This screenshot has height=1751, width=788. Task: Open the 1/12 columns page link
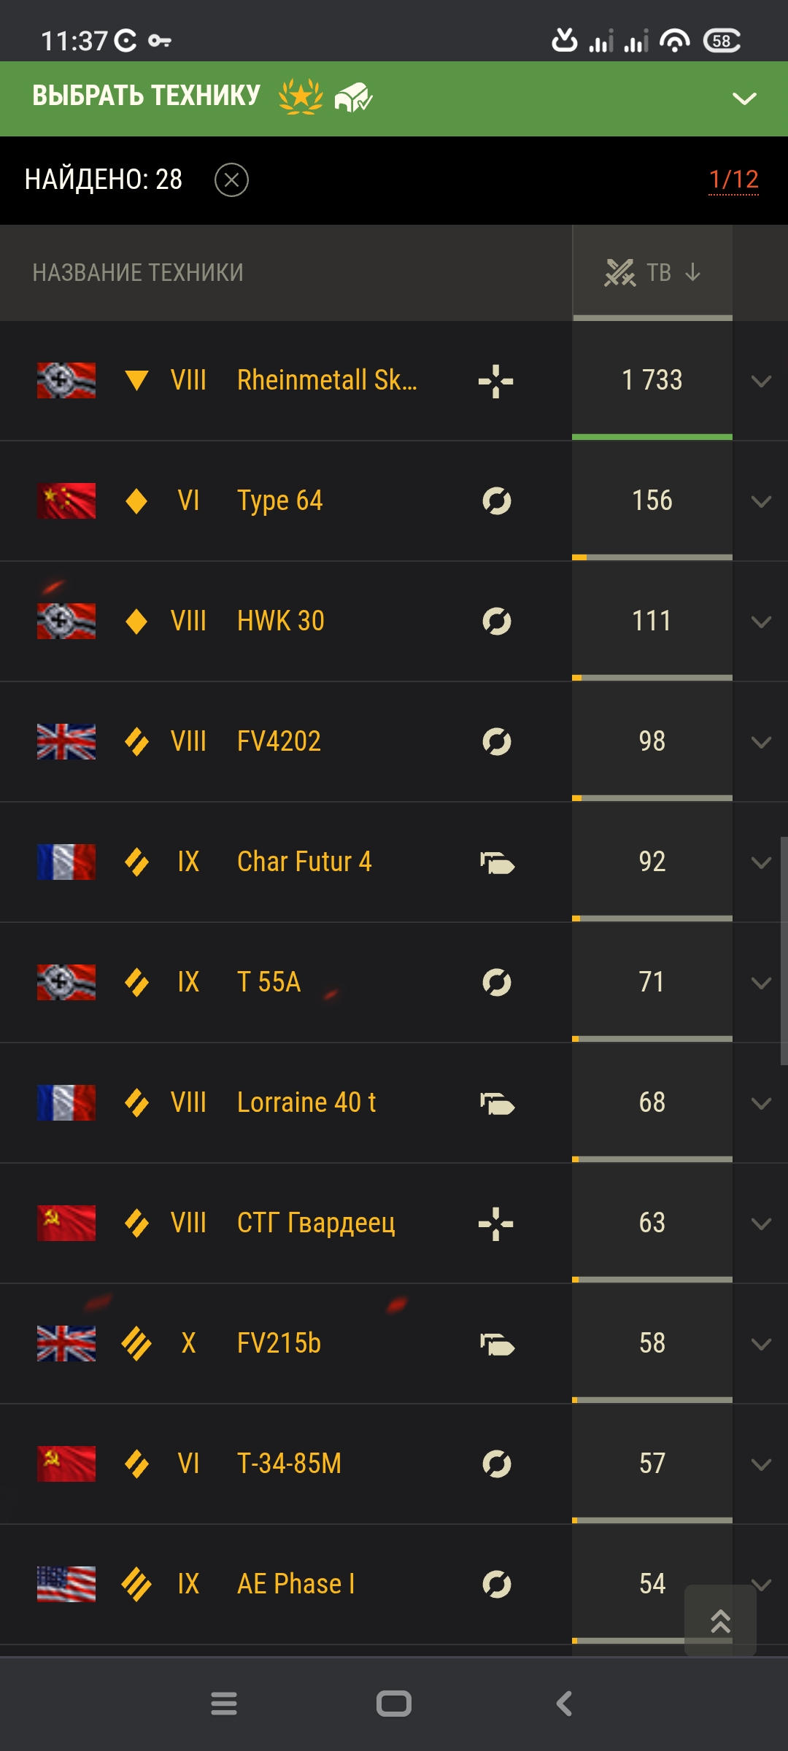pos(734,179)
